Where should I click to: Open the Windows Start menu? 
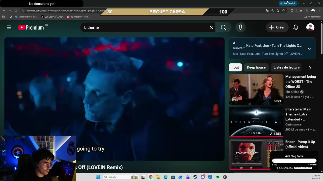click(98, 177)
